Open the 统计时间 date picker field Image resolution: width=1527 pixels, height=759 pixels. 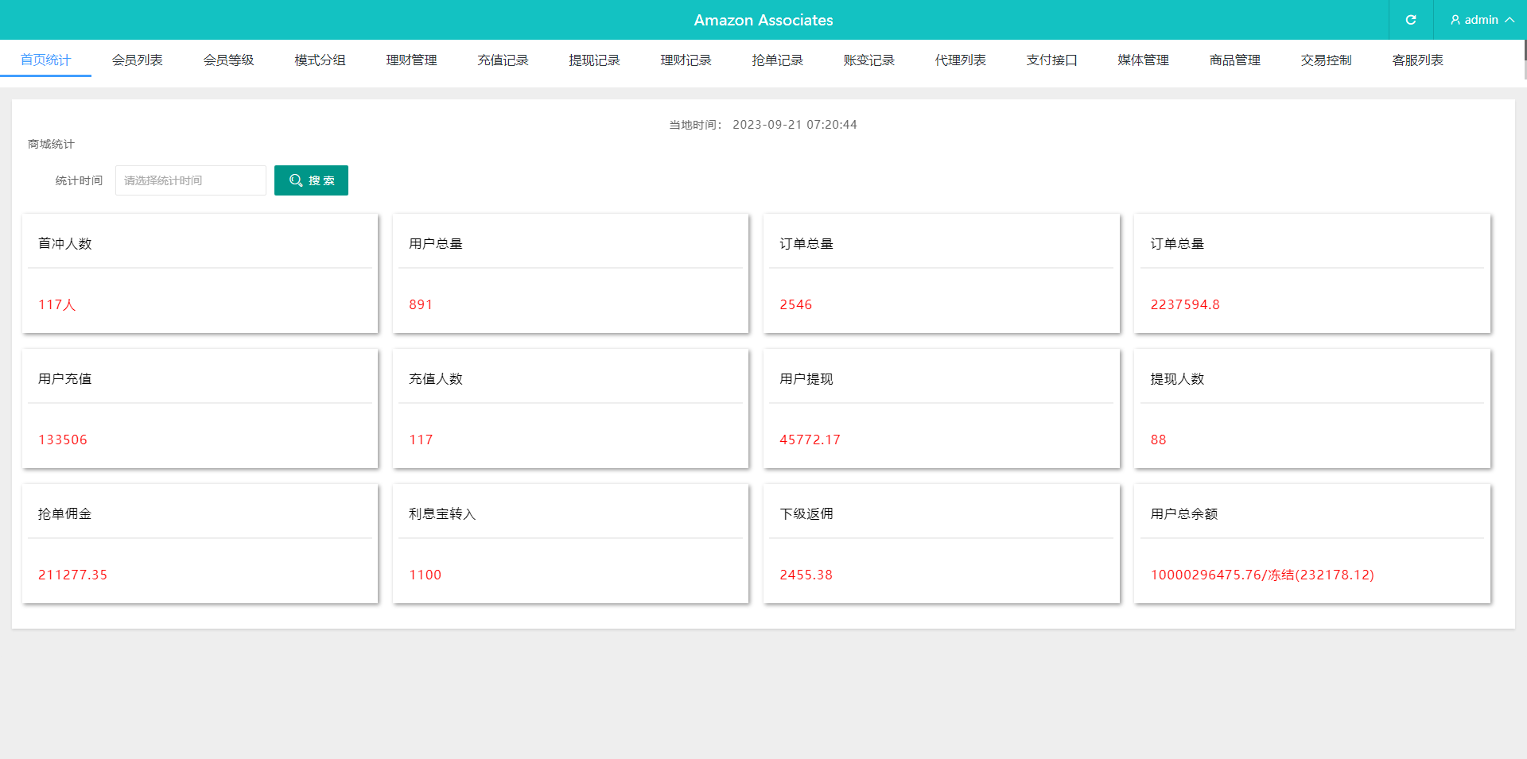coord(190,180)
